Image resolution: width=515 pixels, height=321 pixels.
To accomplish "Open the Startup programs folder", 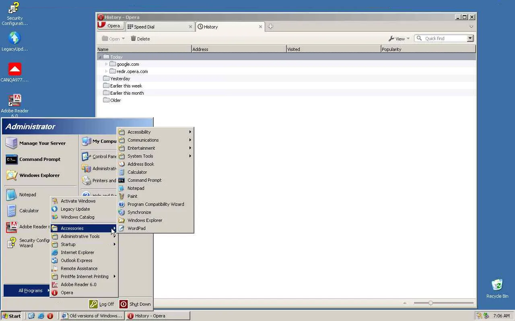I will (x=84, y=244).
